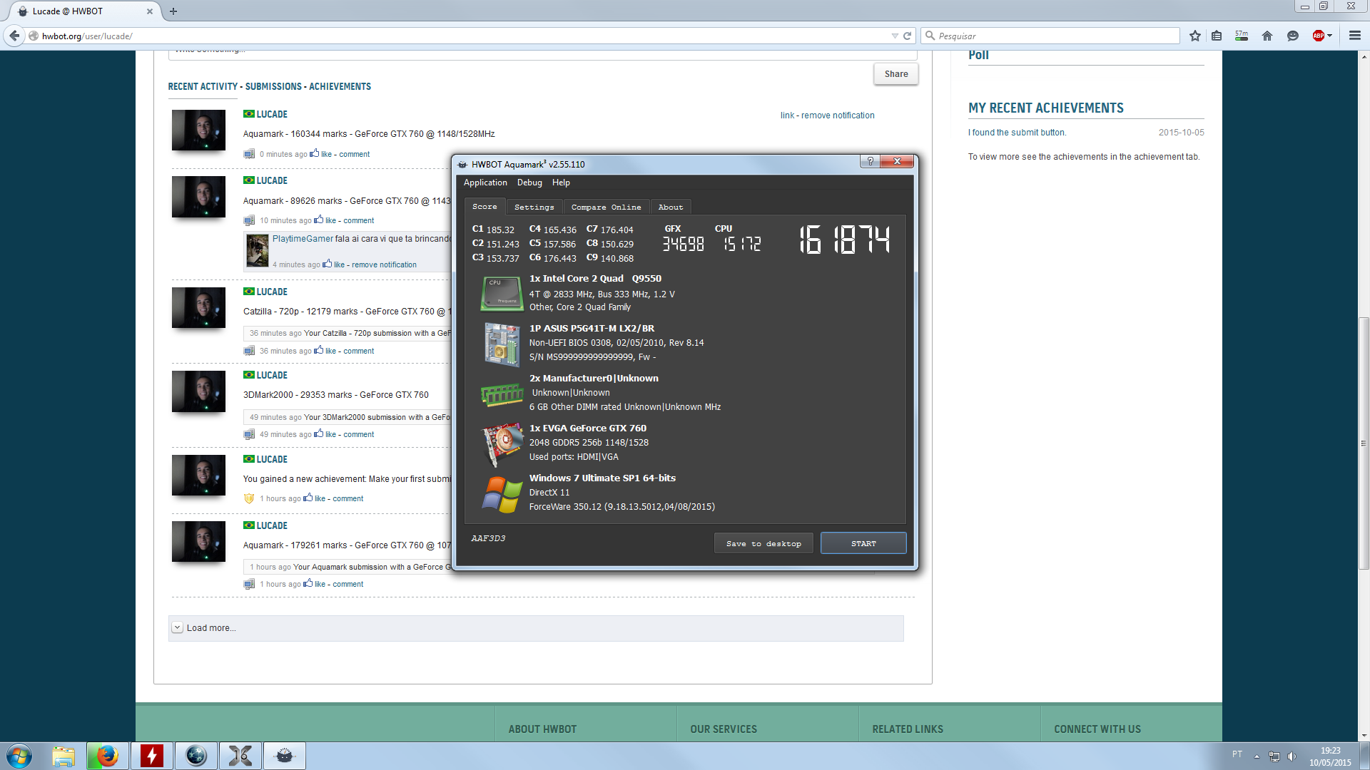Image resolution: width=1370 pixels, height=770 pixels.
Task: Click the 57m timer addon icon
Action: (x=1242, y=36)
